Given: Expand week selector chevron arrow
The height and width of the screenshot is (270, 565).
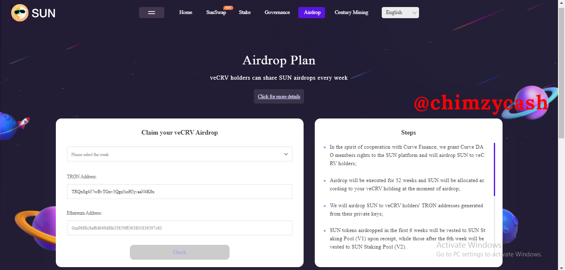Looking at the screenshot, I should tap(286, 154).
